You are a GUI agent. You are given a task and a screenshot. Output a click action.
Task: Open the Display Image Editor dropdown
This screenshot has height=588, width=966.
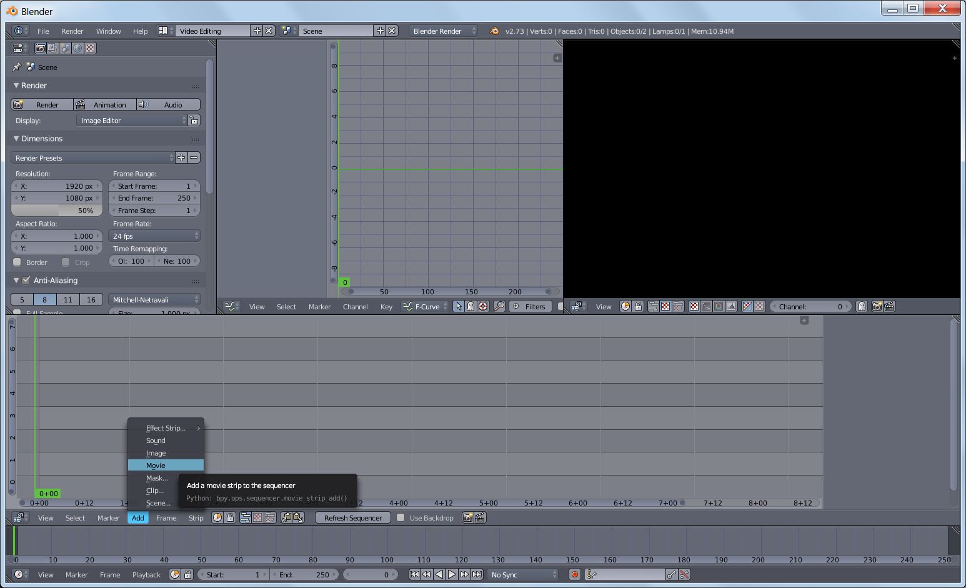tap(132, 121)
